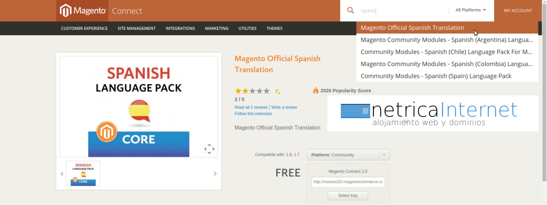This screenshot has width=547, height=205.
Task: Click the next thumbnail arrow
Action: pos(215,174)
